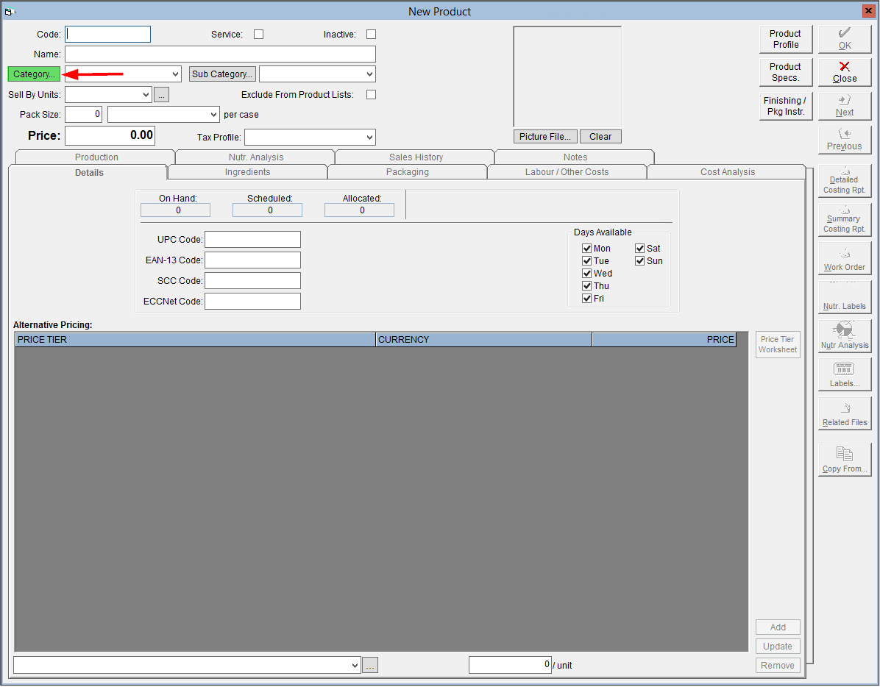Open Nutr. Labels button

844,296
